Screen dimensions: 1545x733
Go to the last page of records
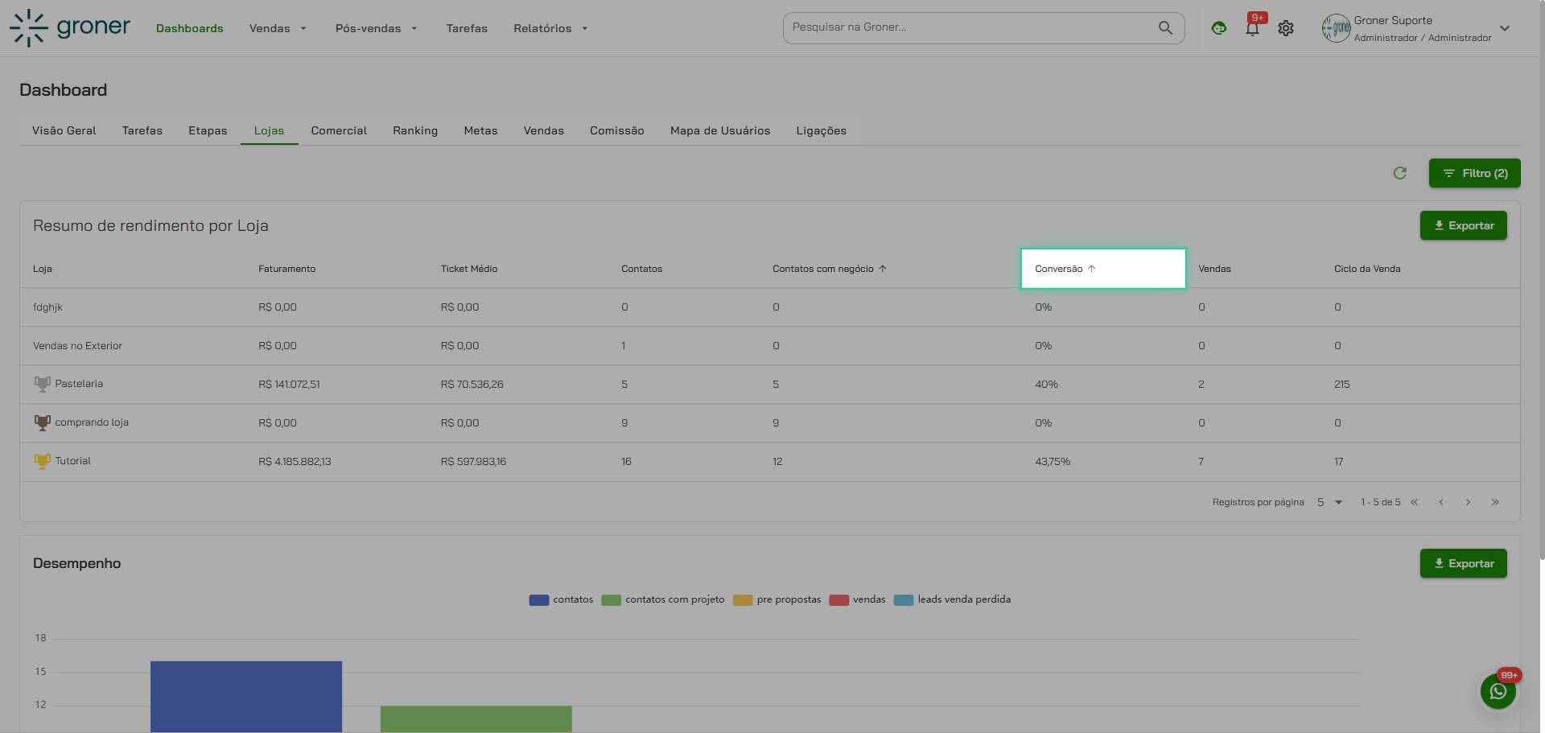coord(1495,502)
